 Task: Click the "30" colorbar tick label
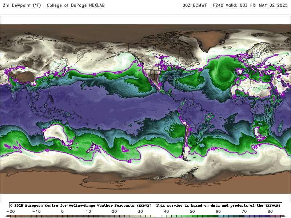(x=140, y=211)
